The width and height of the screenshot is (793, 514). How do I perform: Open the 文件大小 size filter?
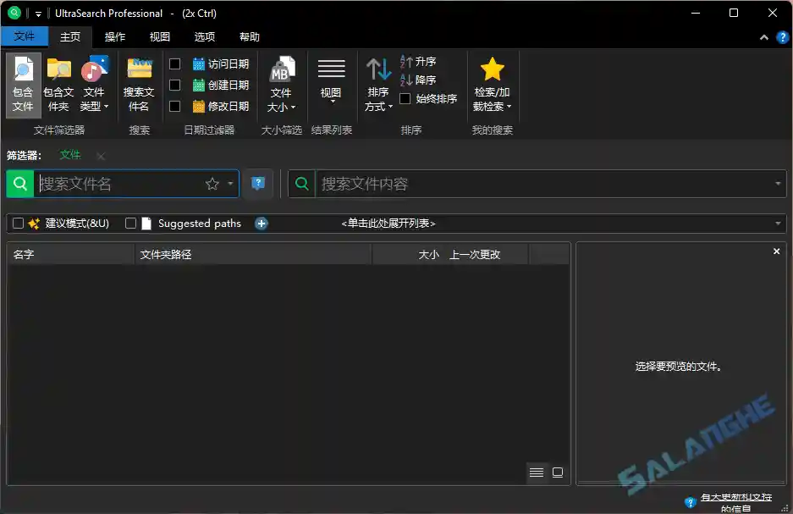[282, 82]
